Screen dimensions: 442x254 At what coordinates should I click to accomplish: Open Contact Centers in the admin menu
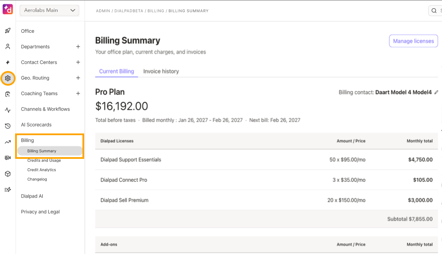[x=39, y=62]
